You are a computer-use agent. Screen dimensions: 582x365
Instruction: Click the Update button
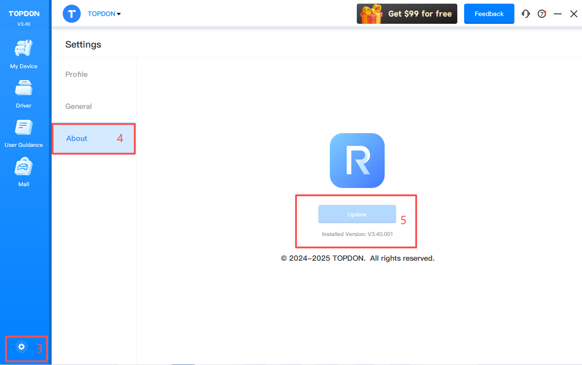pos(357,214)
